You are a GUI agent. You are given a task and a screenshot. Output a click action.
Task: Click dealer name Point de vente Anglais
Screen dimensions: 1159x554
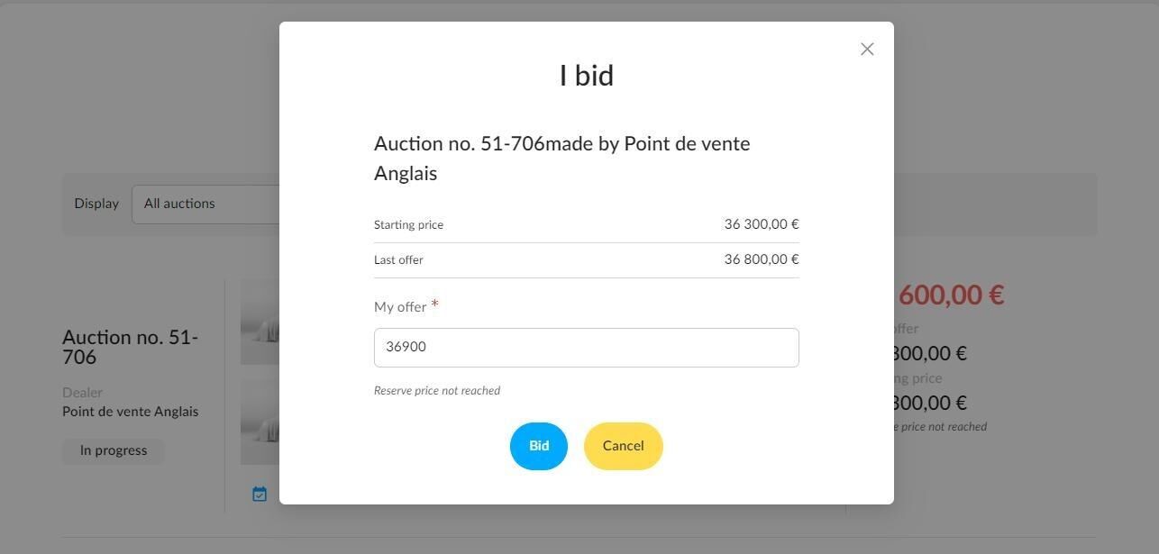pyautogui.click(x=131, y=412)
